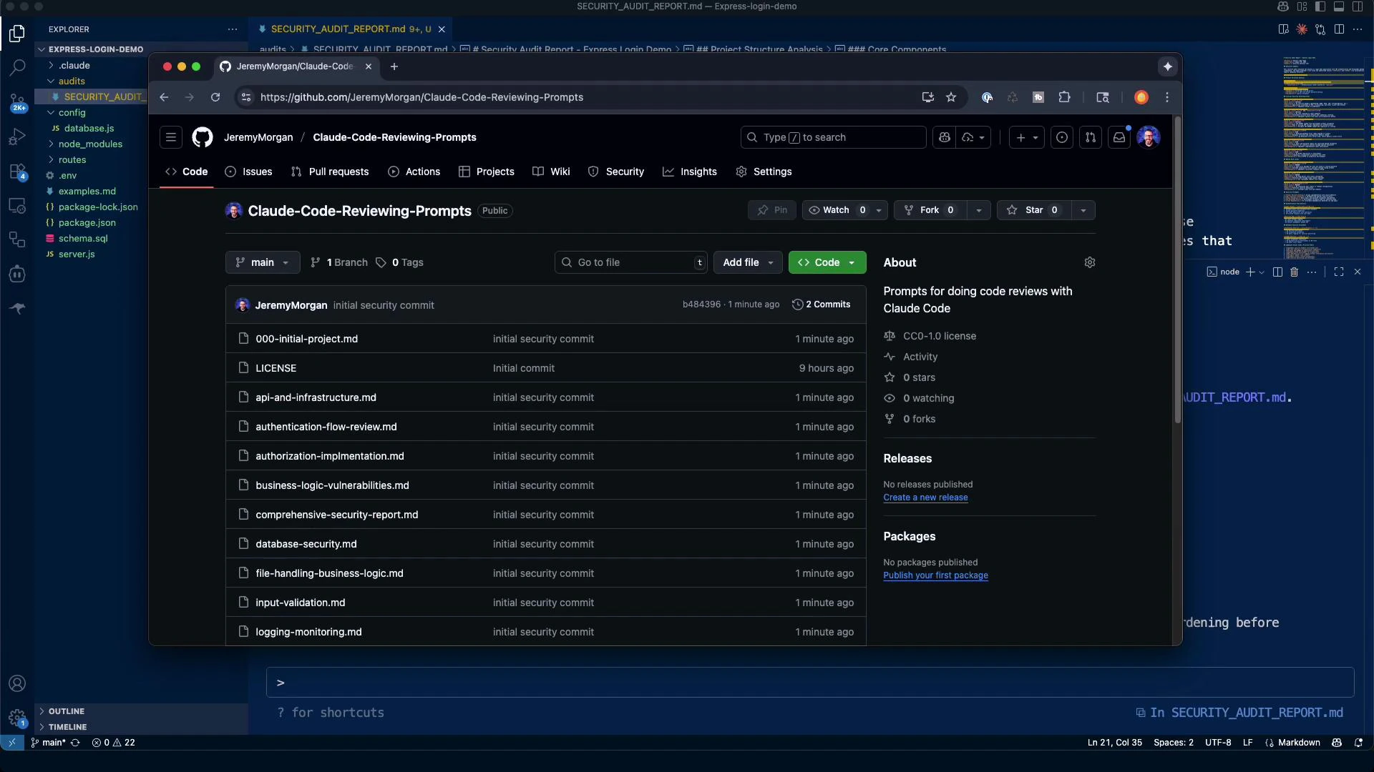Screen dimensions: 1374x772
Task: Open main branch dropdown
Action: pos(263,262)
